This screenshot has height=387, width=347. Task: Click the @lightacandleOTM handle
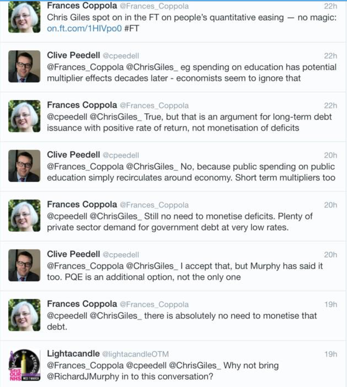135,354
